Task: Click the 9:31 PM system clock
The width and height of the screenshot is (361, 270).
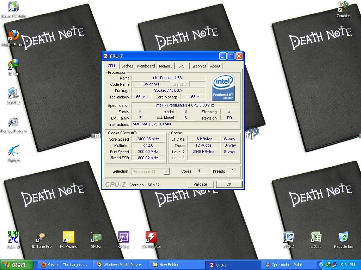Action: pyautogui.click(x=348, y=265)
